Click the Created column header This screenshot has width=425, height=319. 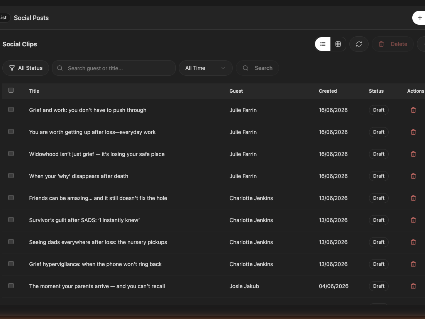[328, 91]
